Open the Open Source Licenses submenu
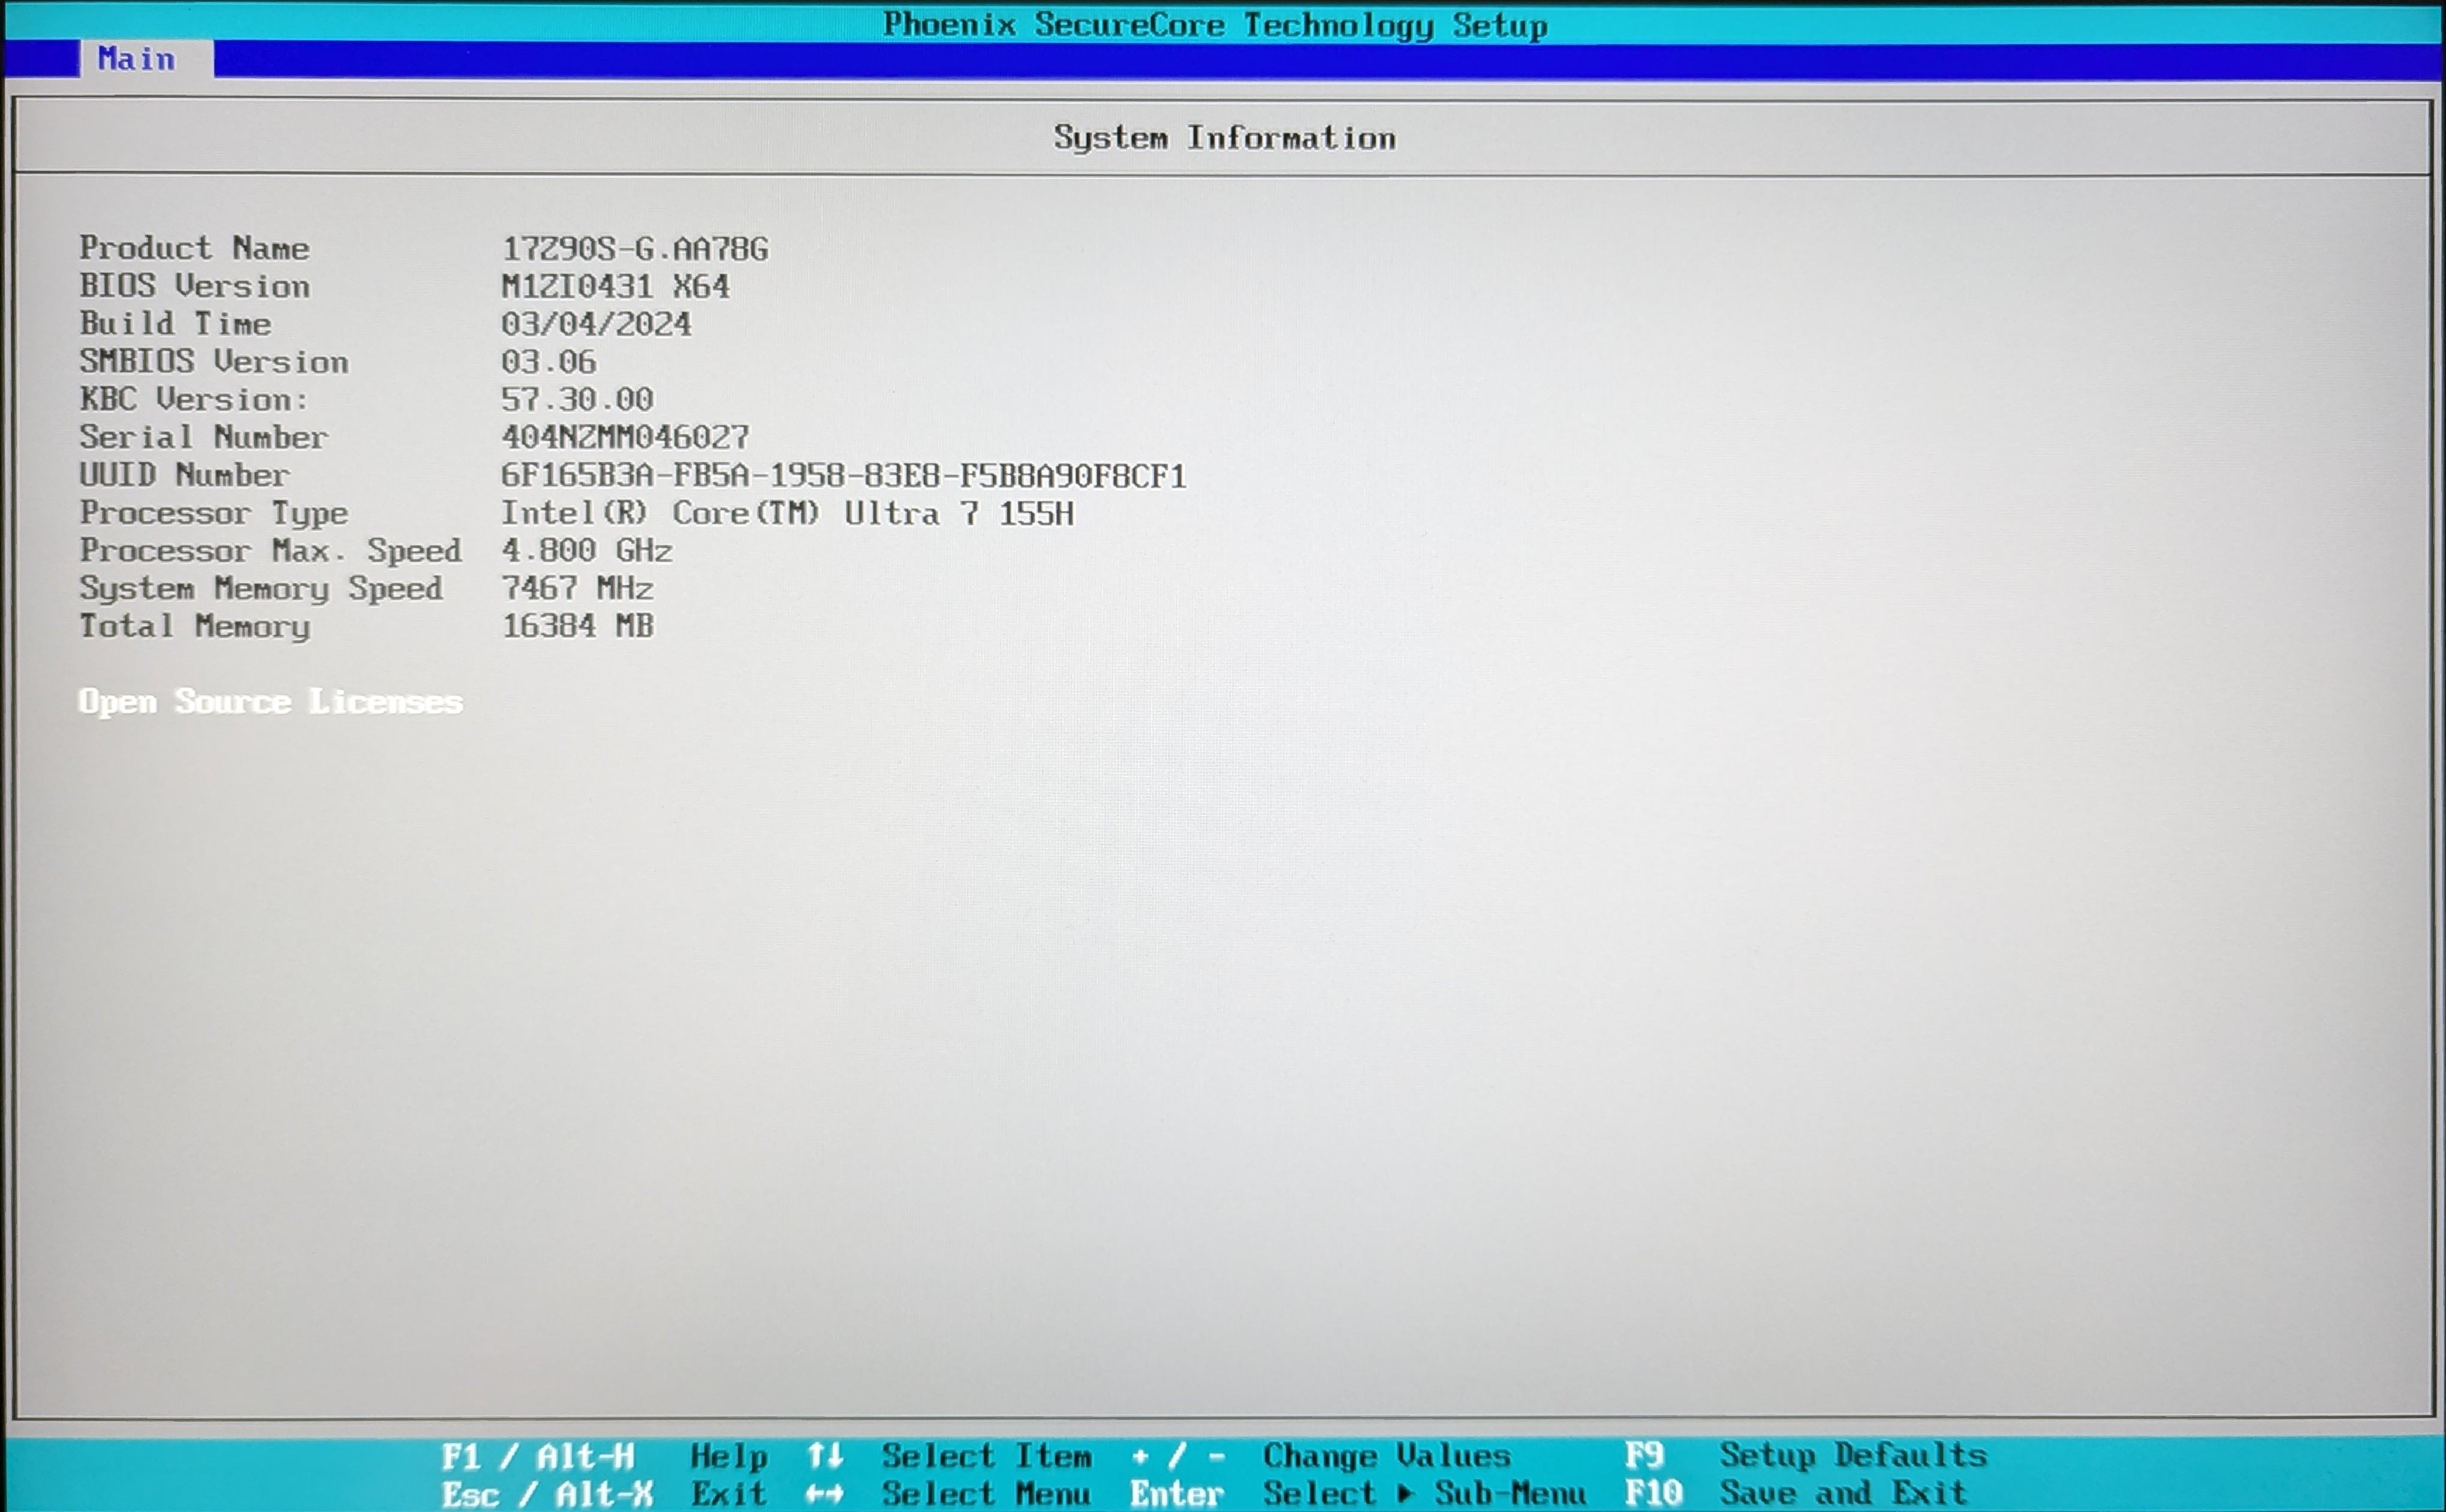The width and height of the screenshot is (2446, 1512). (x=270, y=701)
